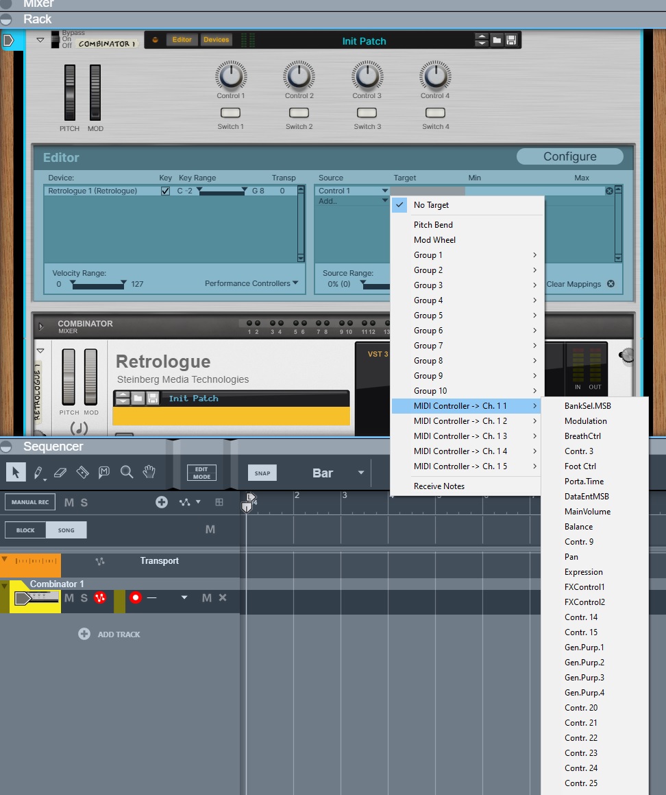Select the Eraser tool
Image resolution: width=666 pixels, height=795 pixels.
[x=60, y=473]
